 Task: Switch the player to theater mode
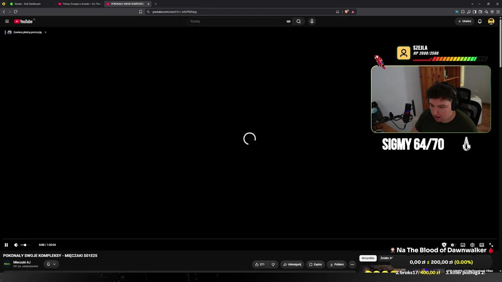click(482, 245)
